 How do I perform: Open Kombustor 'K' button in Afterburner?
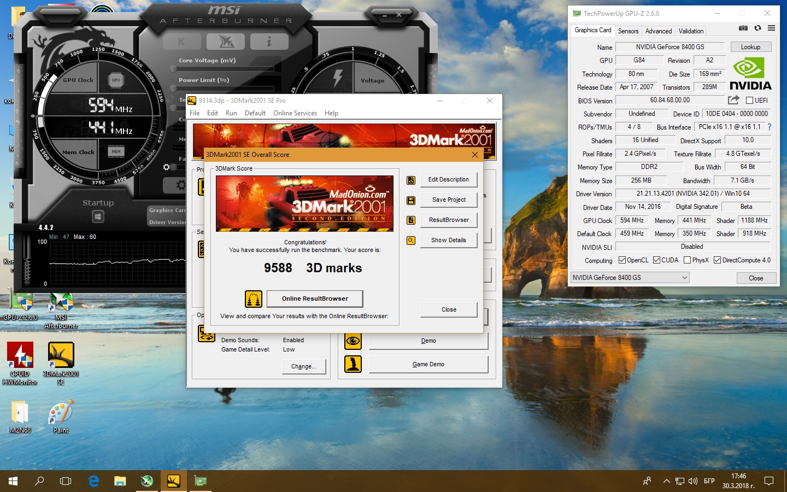[182, 42]
